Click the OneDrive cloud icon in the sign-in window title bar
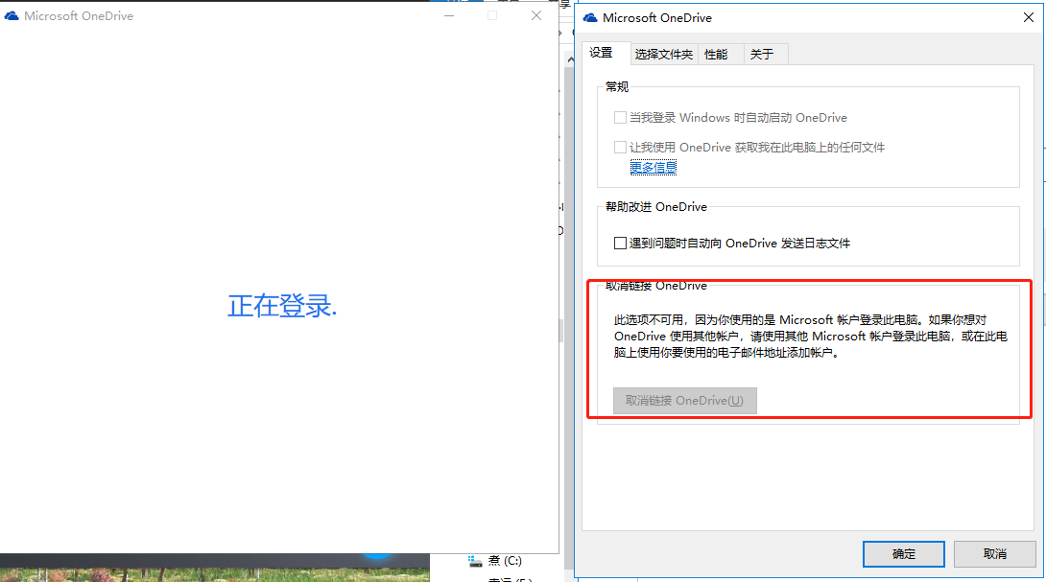Screen dimensions: 1046x582 click(x=12, y=16)
